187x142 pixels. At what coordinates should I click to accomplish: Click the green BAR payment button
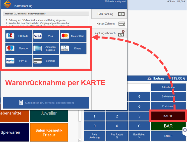(168, 126)
